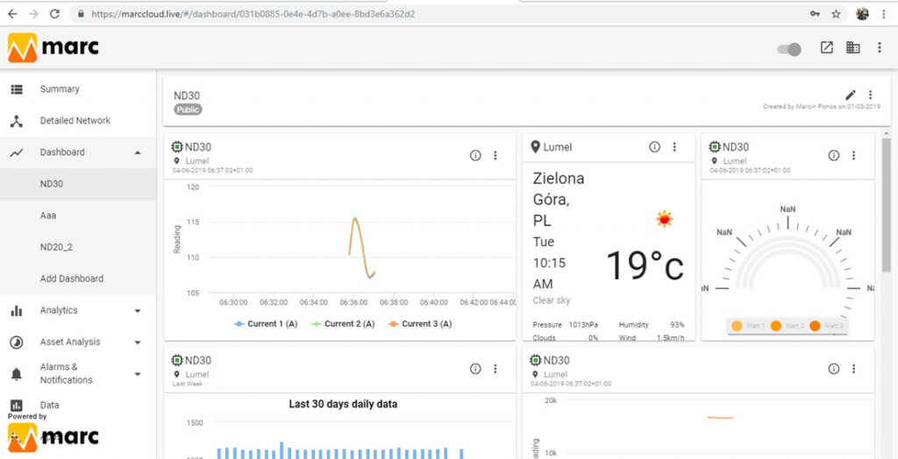
Task: Open more options on Lumel weather widget
Action: [674, 147]
